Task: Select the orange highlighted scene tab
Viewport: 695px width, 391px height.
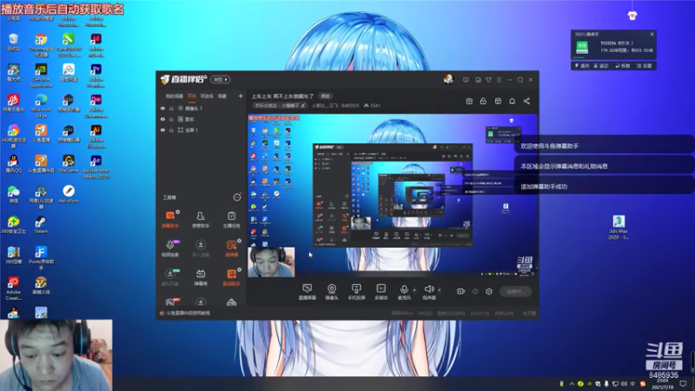Action: pyautogui.click(x=191, y=96)
